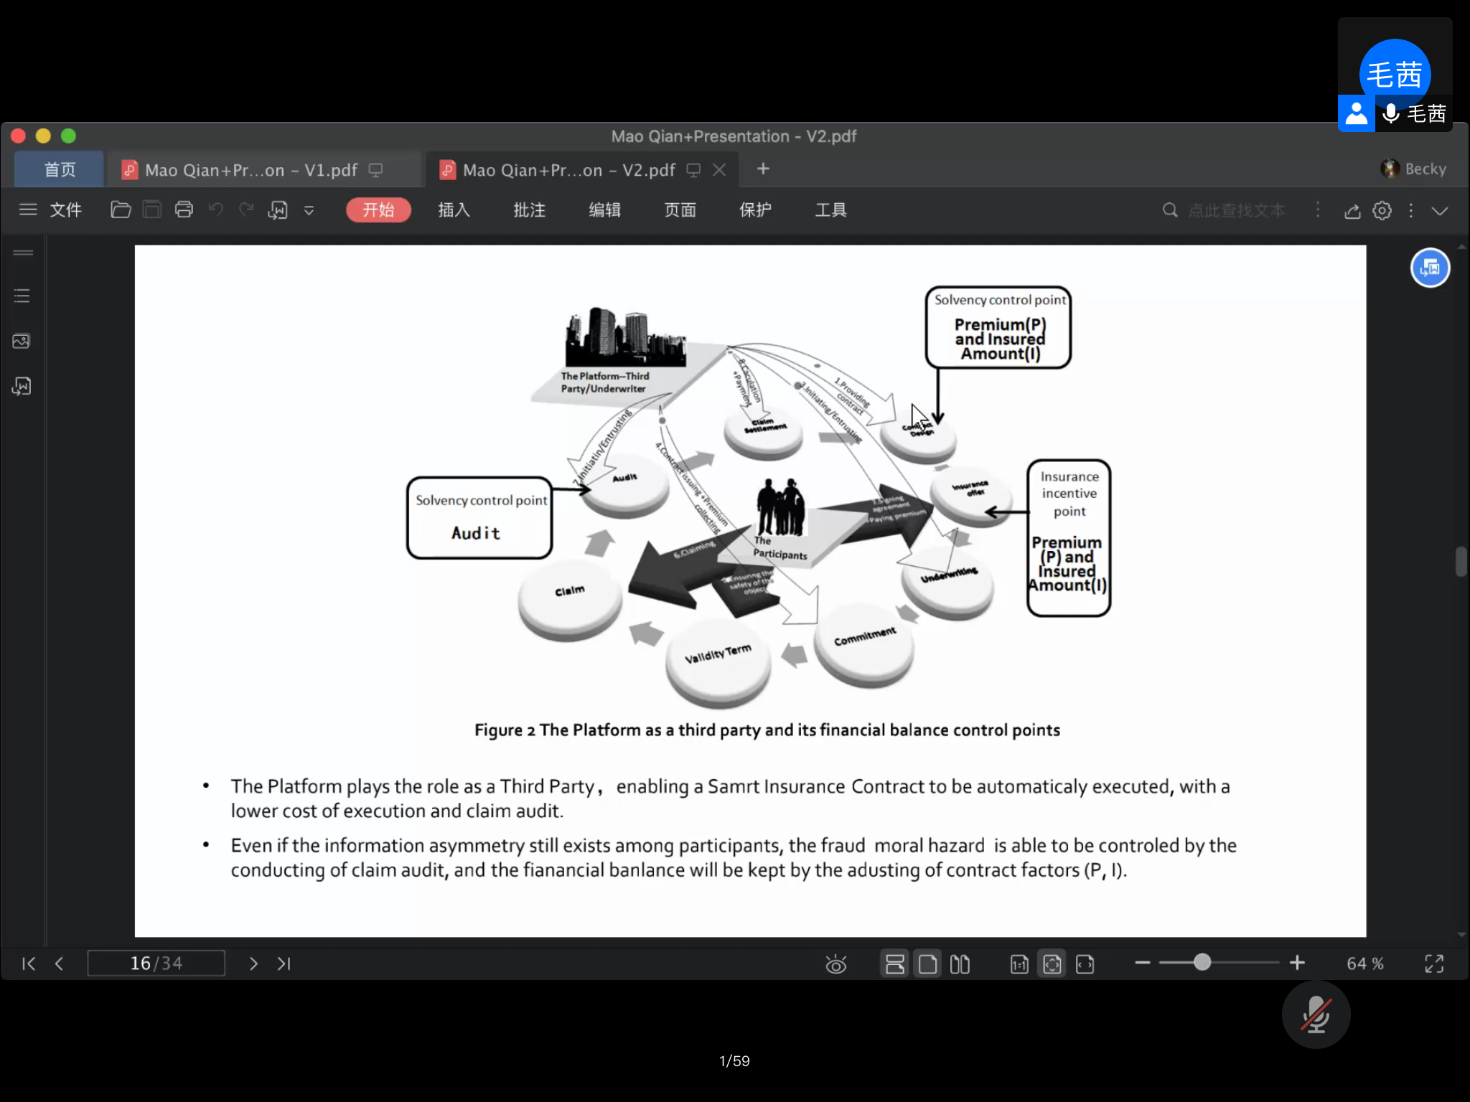The width and height of the screenshot is (1470, 1102).
Task: Open the 批注 ribbon tab
Action: pyautogui.click(x=529, y=209)
